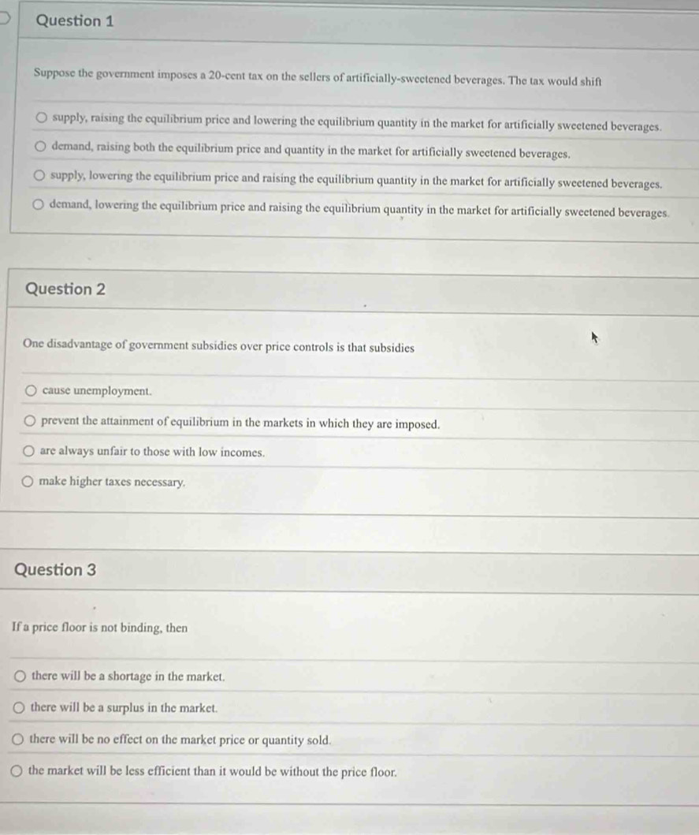Click the 'Question 3' heading
Image resolution: width=699 pixels, height=835 pixels.
(55, 569)
